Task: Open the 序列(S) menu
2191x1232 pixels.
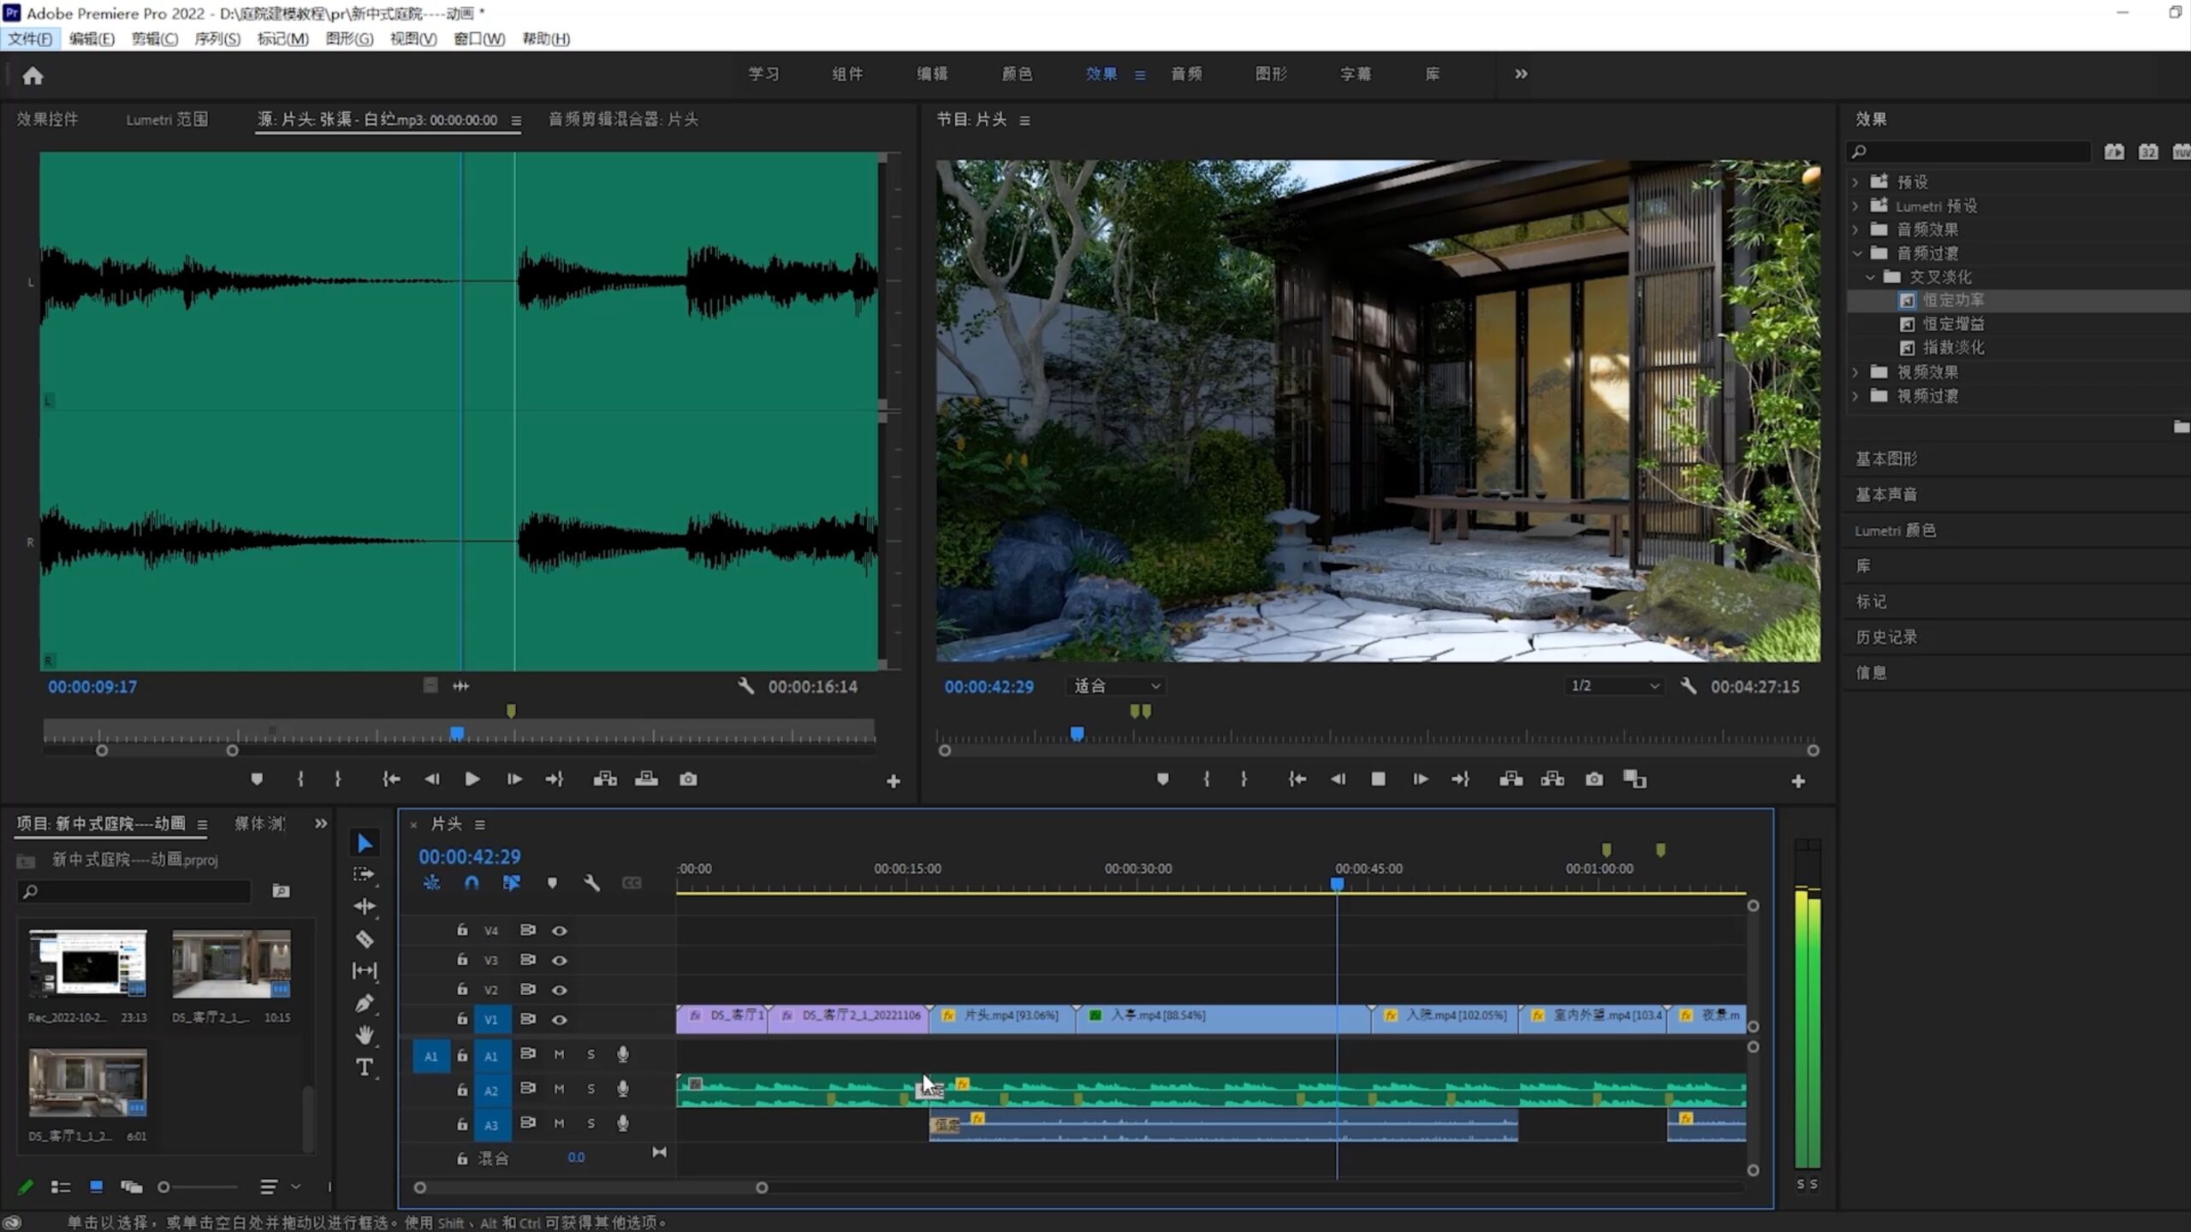Action: click(217, 38)
